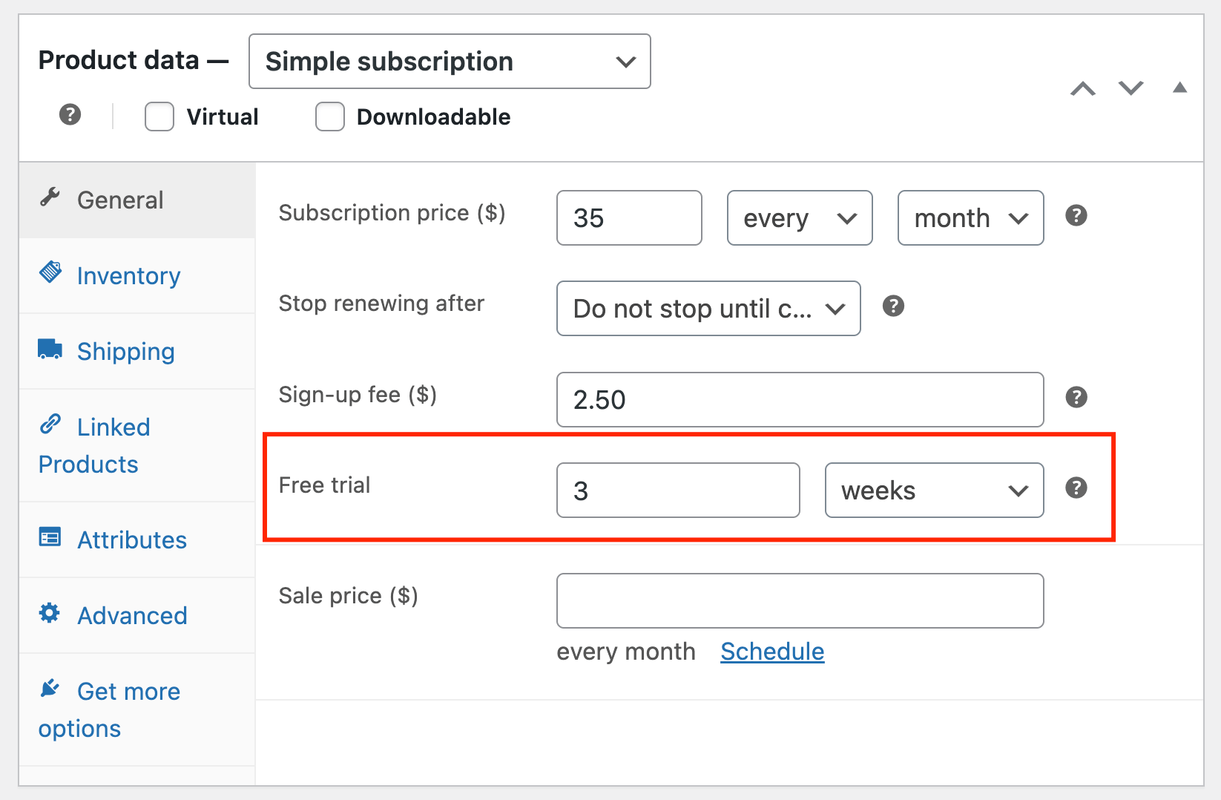Screen dimensions: 1221x800
Task: Click the empty Sale price field
Action: tap(800, 600)
